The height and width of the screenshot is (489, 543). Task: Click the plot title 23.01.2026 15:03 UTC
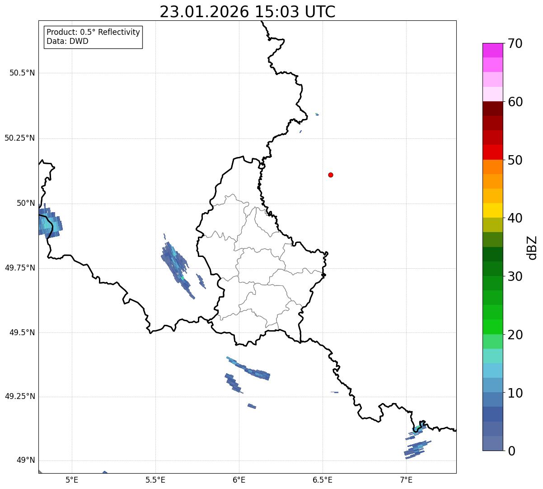(x=248, y=12)
